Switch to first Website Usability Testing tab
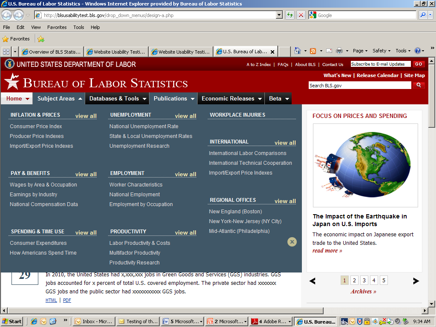 pyautogui.click(x=116, y=52)
